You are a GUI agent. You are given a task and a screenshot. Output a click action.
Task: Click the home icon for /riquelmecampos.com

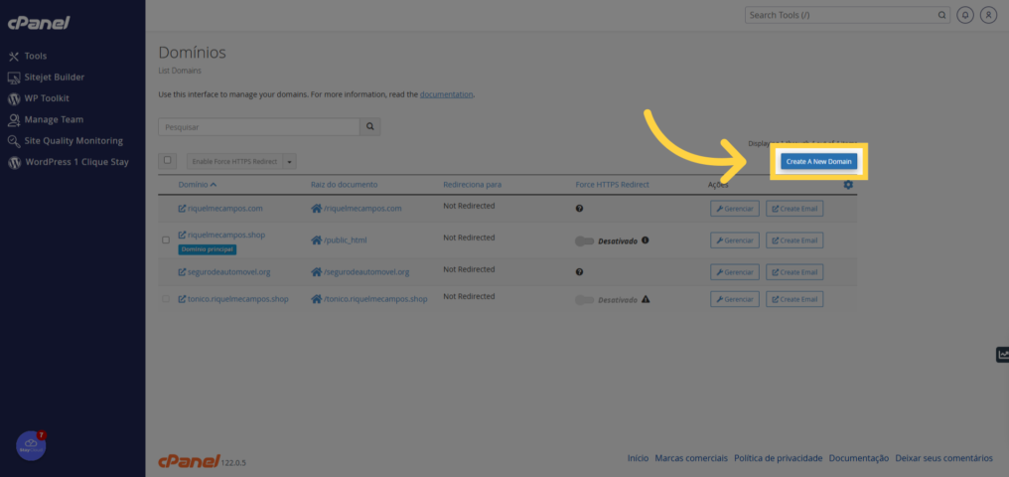coord(316,209)
